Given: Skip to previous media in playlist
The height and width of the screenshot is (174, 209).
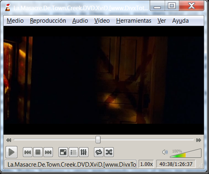Looking at the screenshot, I should pyautogui.click(x=28, y=152).
